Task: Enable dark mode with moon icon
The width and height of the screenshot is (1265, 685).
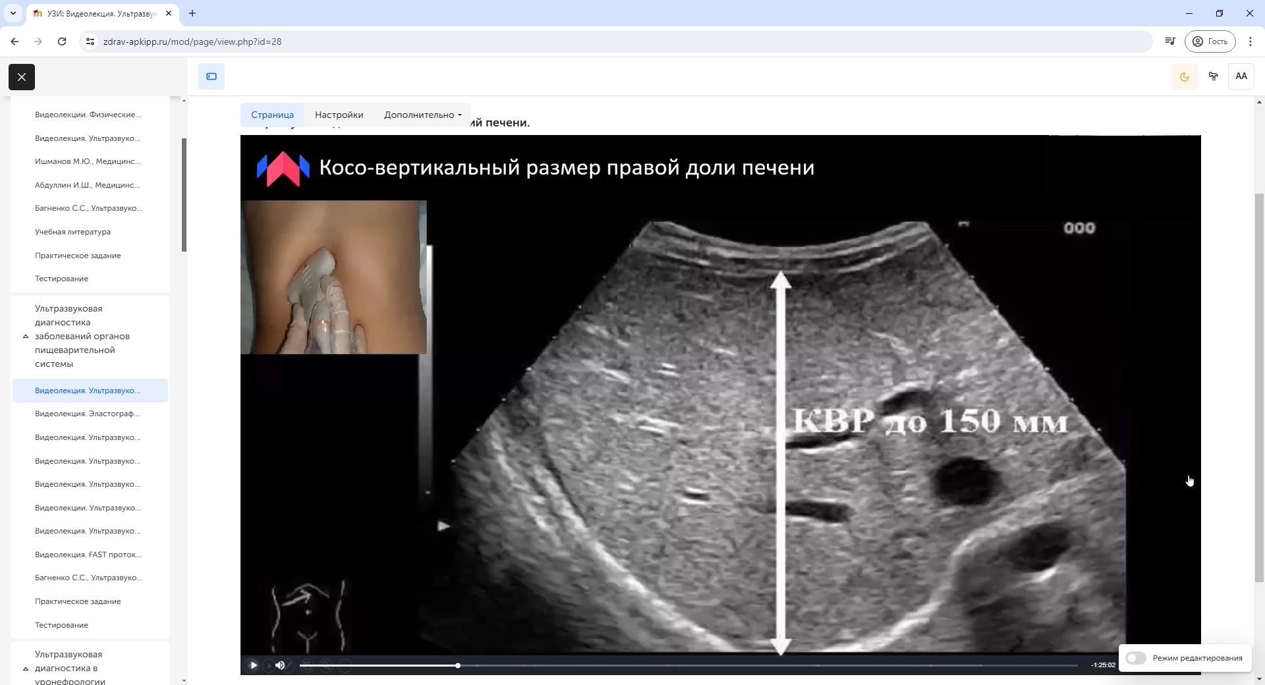Action: (1184, 76)
